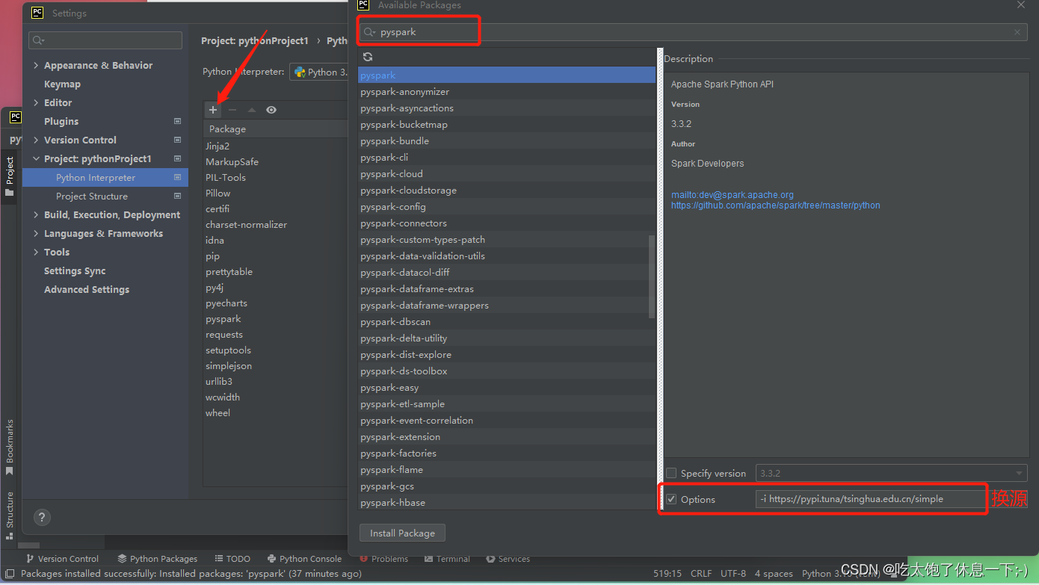Image resolution: width=1039 pixels, height=585 pixels.
Task: Expand the Tools settings node
Action: 36,253
